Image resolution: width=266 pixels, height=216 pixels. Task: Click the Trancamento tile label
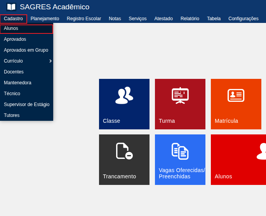pyautogui.click(x=119, y=176)
